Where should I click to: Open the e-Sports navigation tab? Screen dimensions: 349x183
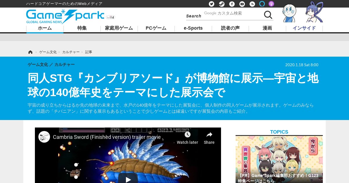pyautogui.click(x=193, y=28)
